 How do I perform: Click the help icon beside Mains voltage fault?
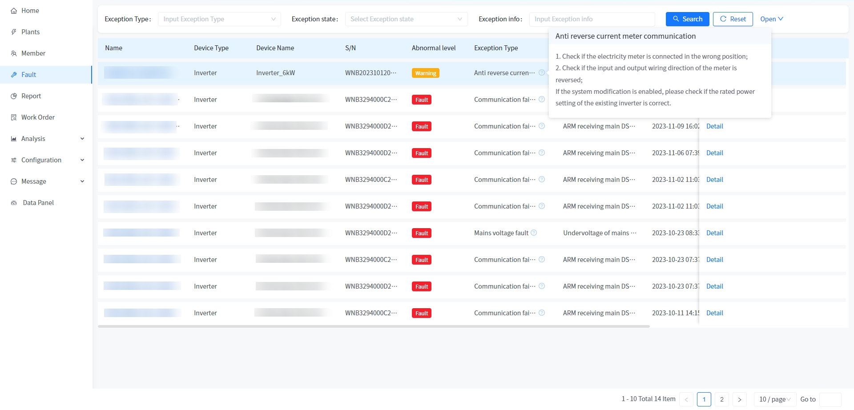pyautogui.click(x=534, y=233)
